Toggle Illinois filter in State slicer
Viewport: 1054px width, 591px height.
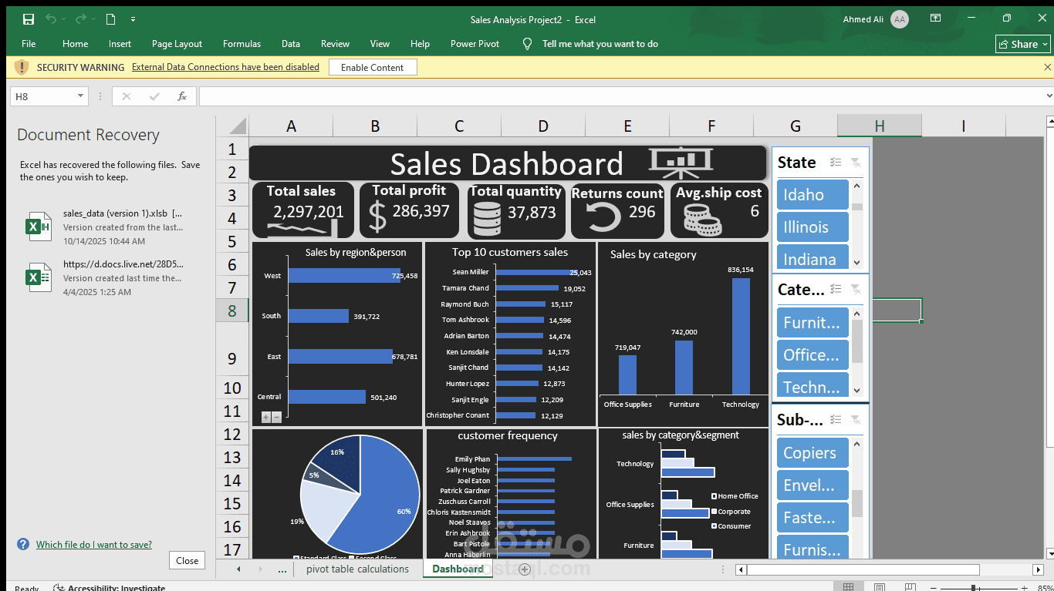click(812, 227)
